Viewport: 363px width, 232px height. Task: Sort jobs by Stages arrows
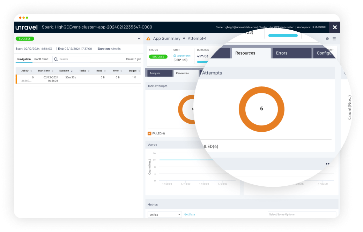(x=139, y=71)
